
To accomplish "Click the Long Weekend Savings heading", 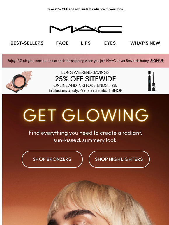I will 85,72.
